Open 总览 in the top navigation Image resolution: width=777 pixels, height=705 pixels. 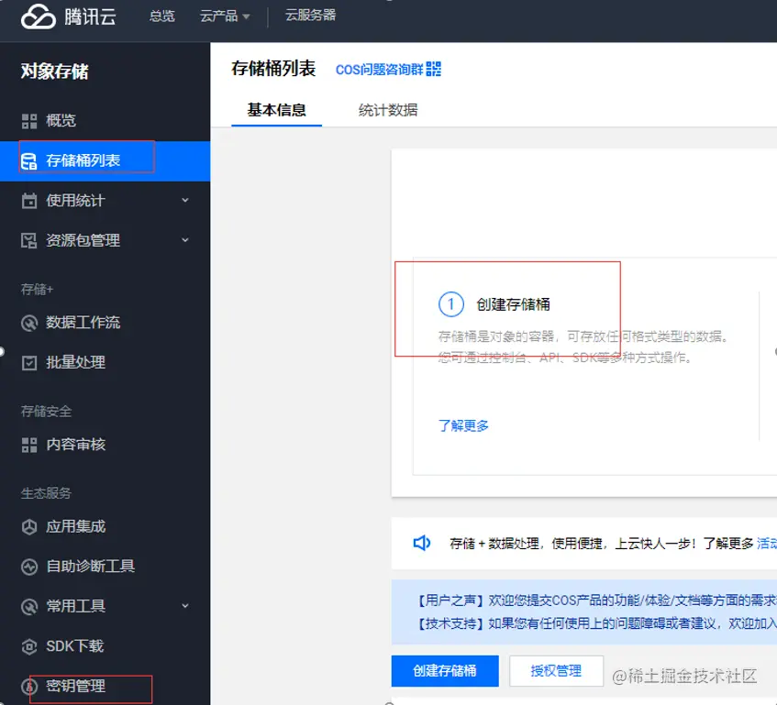[162, 17]
